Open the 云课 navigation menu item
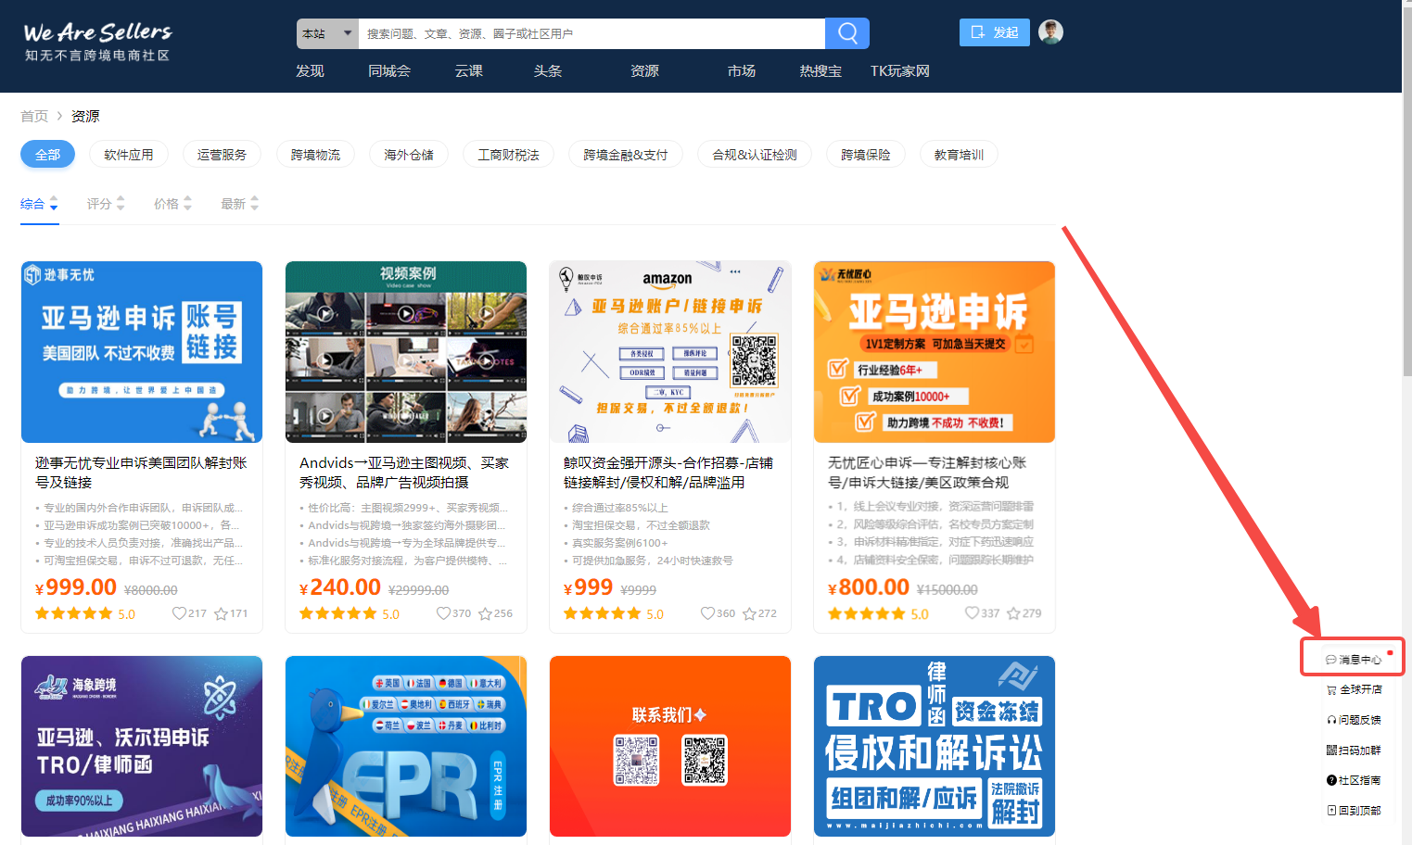This screenshot has height=845, width=1412. 468,71
